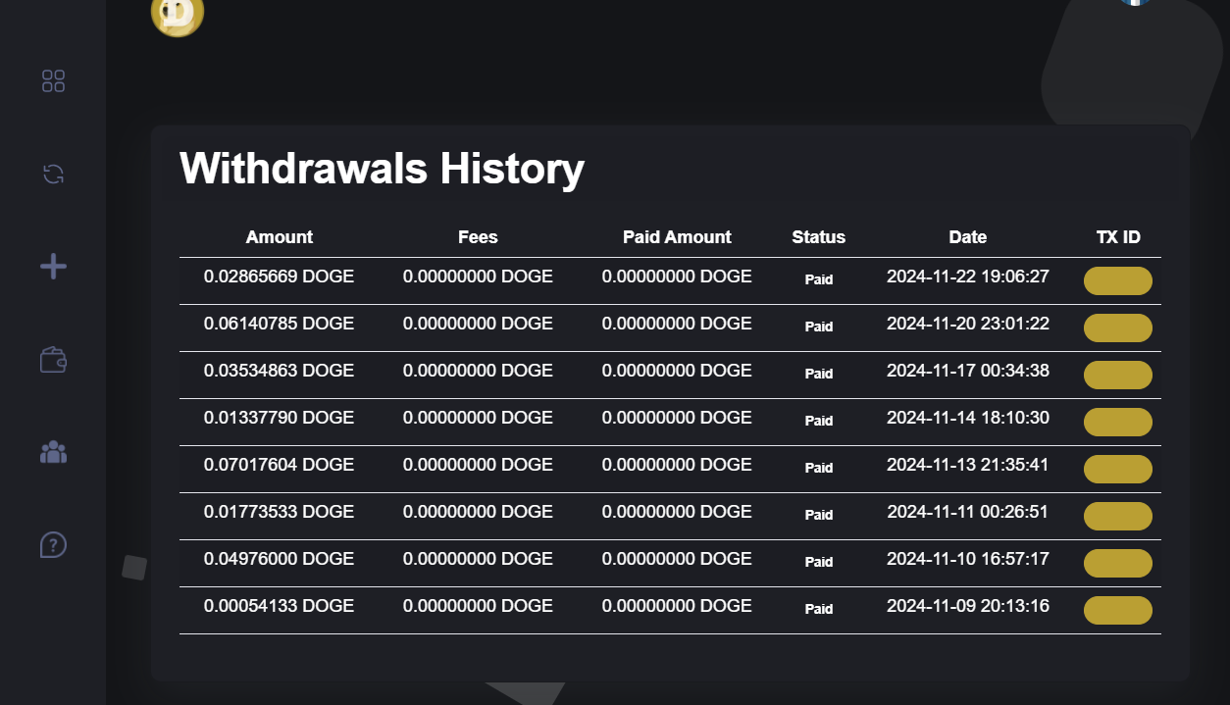
Task: Select amount 0.01337790 DOGE
Action: coord(279,418)
